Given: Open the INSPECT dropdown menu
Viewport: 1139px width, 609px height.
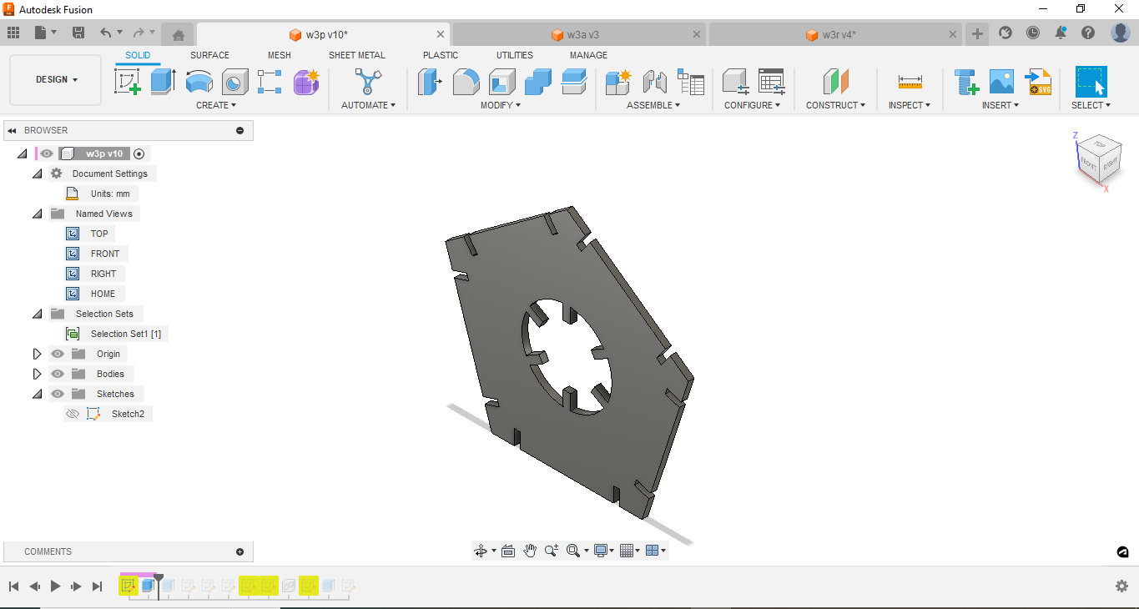Looking at the screenshot, I should point(910,105).
